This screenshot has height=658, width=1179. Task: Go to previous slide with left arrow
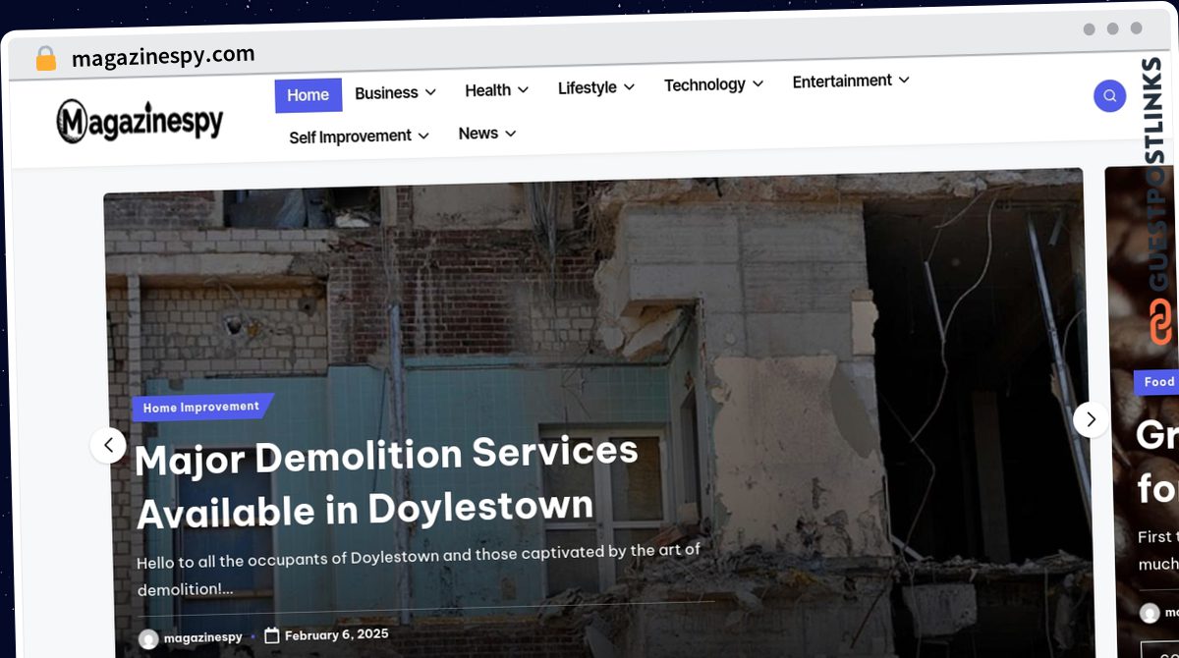tap(108, 445)
